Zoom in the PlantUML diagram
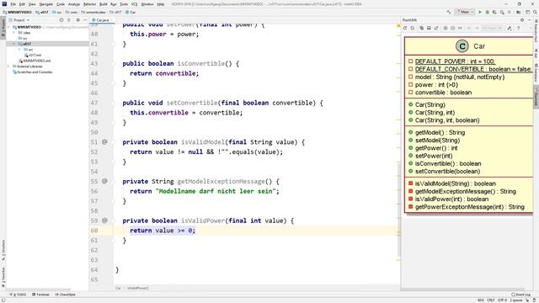 [x=446, y=28]
